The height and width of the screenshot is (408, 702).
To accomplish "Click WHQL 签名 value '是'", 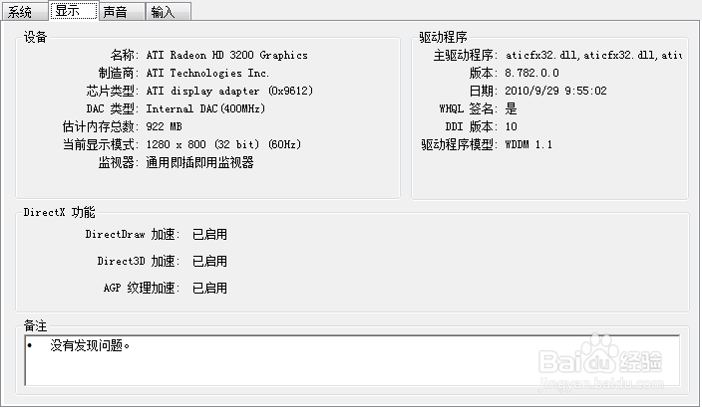I will click(511, 108).
